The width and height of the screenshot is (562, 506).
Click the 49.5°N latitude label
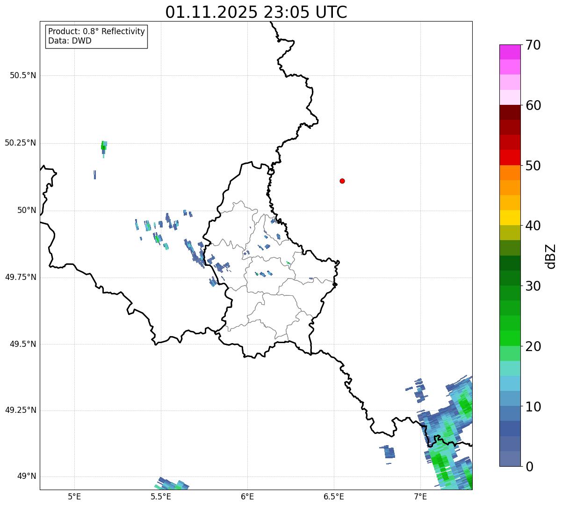[x=23, y=344]
